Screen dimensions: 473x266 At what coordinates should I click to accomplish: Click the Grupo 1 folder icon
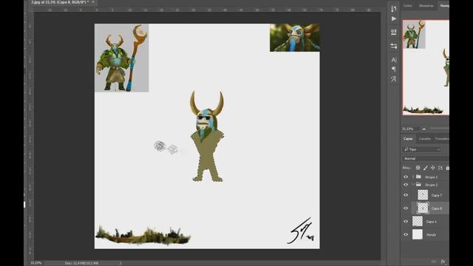click(418, 177)
